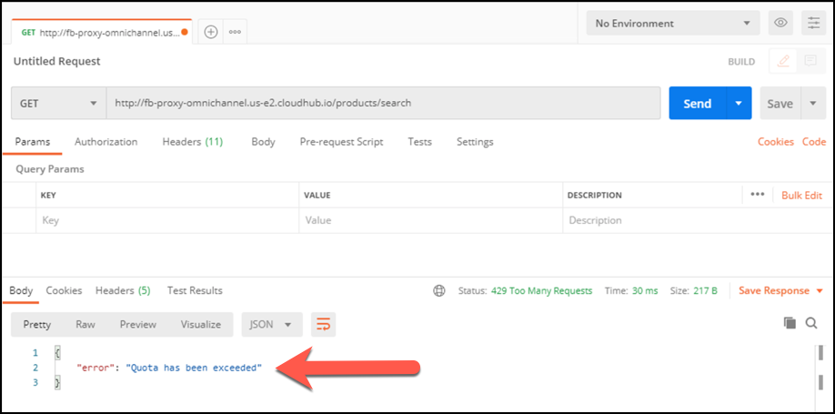Image resolution: width=835 pixels, height=414 pixels.
Task: Switch to the Authorization tab
Action: (x=106, y=142)
